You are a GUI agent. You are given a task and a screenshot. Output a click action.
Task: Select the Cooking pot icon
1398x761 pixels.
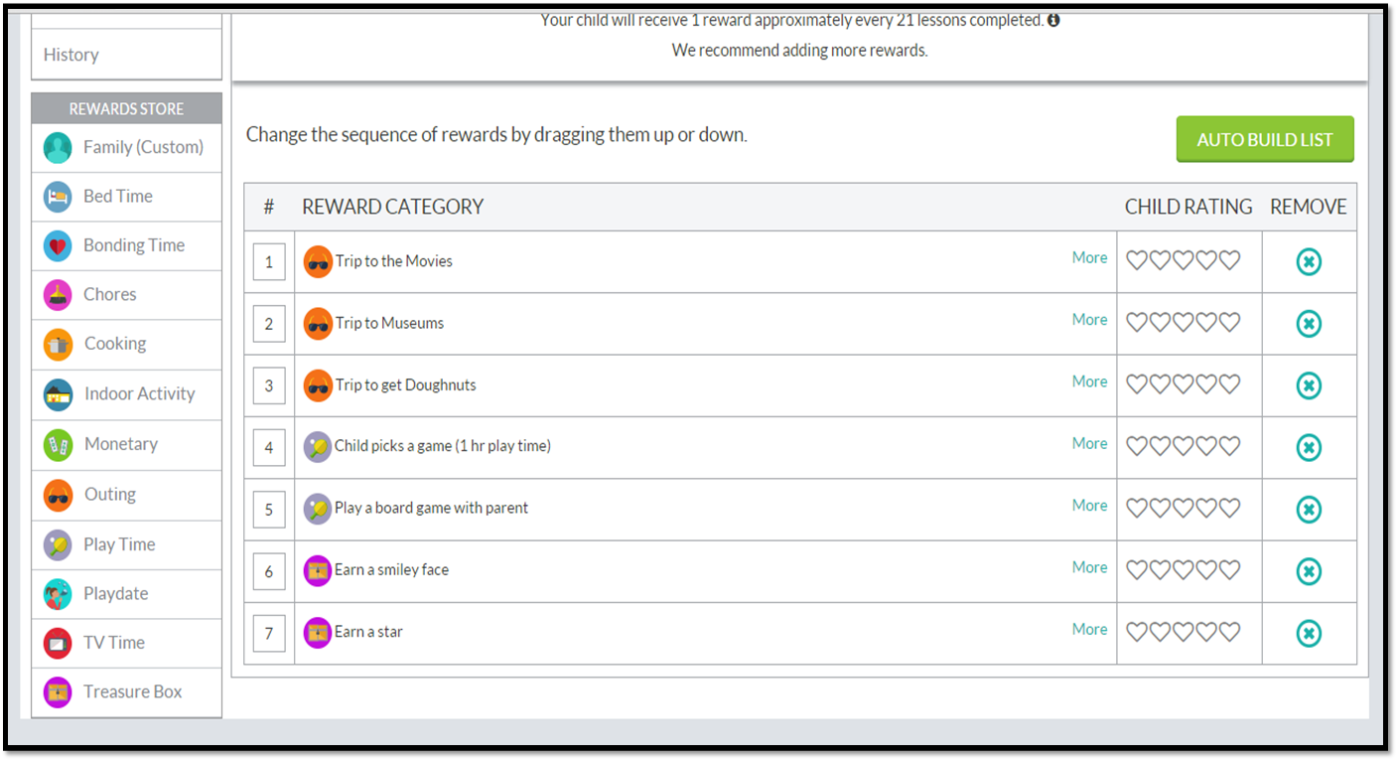click(x=58, y=344)
